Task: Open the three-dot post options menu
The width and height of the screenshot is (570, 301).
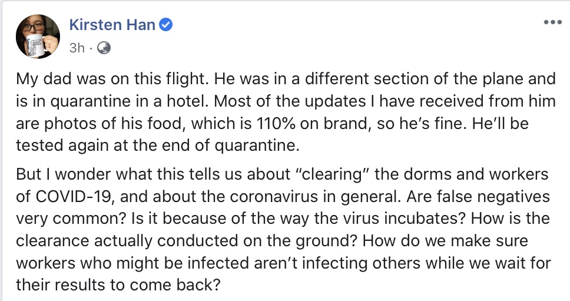Action: tap(552, 22)
